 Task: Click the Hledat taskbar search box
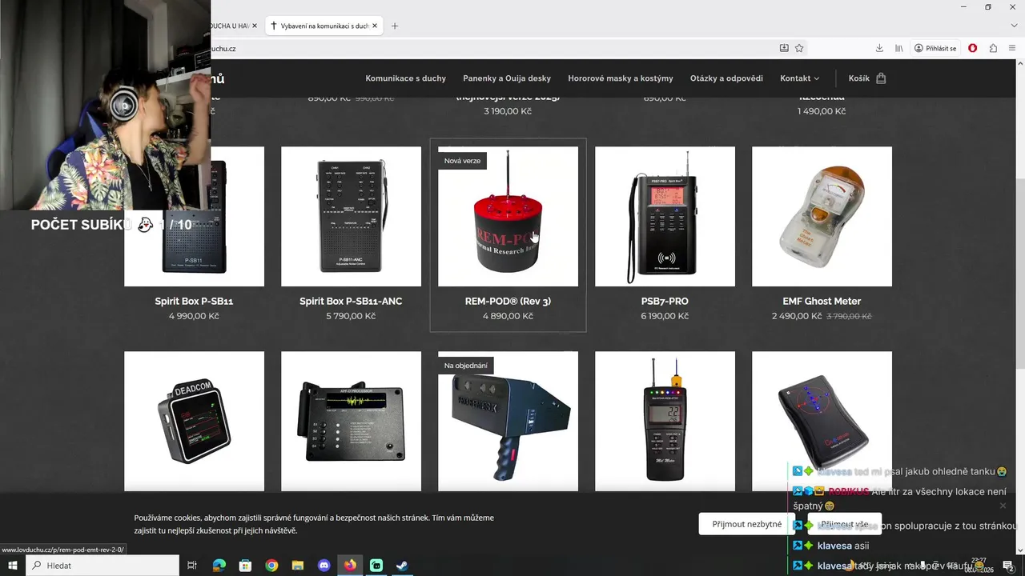pos(102,566)
